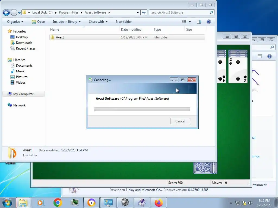The width and height of the screenshot is (278, 208).
Task: Sort by the Size column header
Action: (195, 29)
